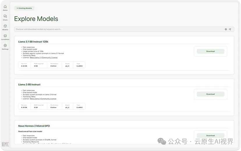The height and width of the screenshot is (151, 241).
Task: Click the Explore Models heading
Action: 36,19
